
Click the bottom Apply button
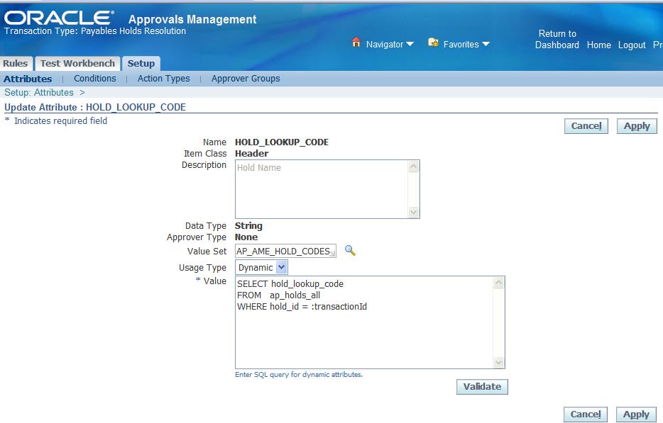636,414
